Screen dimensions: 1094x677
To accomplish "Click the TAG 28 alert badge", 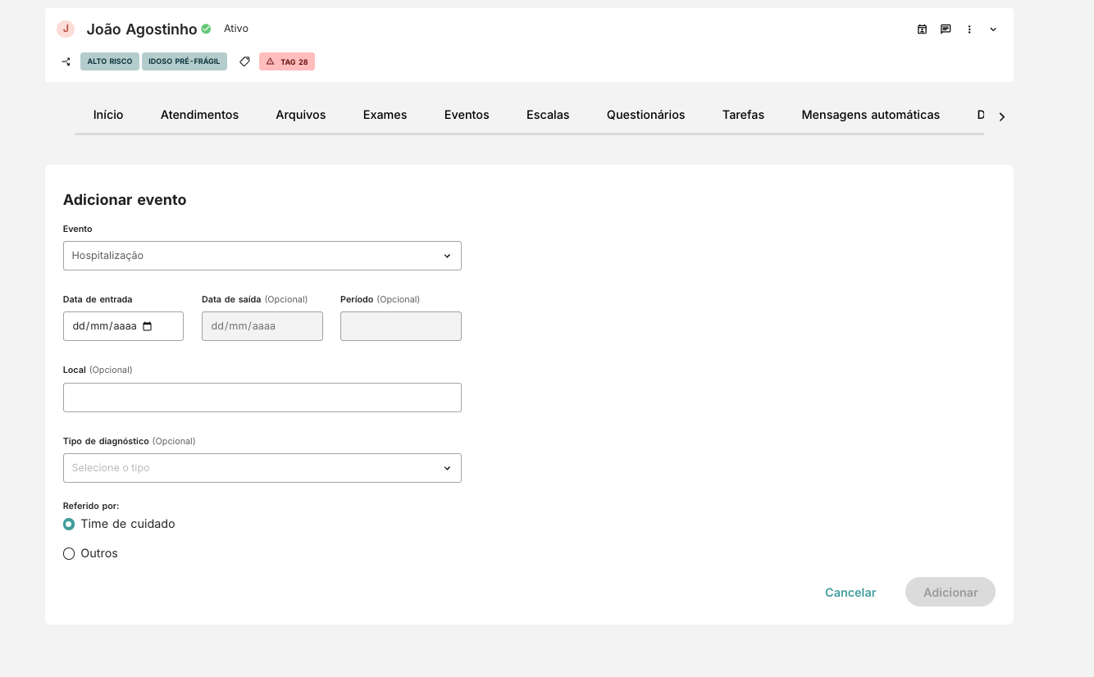I will 287,61.
